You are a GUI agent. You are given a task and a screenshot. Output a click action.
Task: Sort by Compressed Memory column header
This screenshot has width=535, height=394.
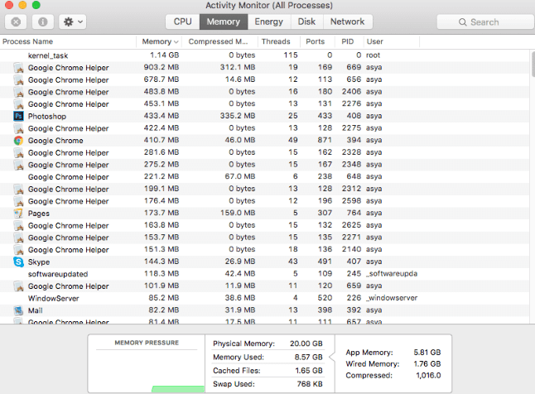pyautogui.click(x=219, y=41)
